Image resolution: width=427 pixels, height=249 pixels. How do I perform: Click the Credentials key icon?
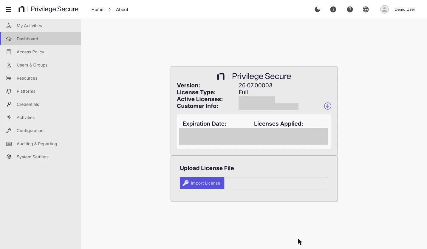[9, 104]
